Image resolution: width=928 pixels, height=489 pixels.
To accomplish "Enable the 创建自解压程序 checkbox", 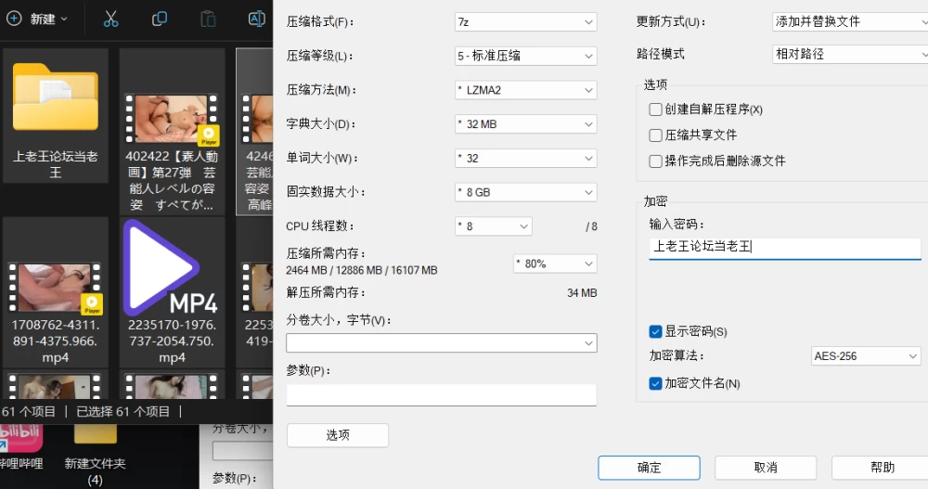I will click(x=655, y=109).
